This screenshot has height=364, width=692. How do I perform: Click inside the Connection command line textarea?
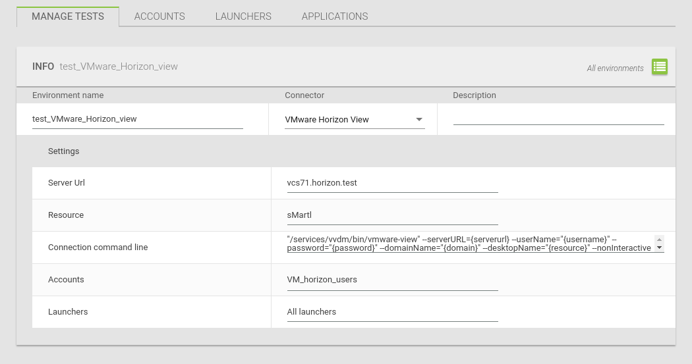pyautogui.click(x=469, y=244)
